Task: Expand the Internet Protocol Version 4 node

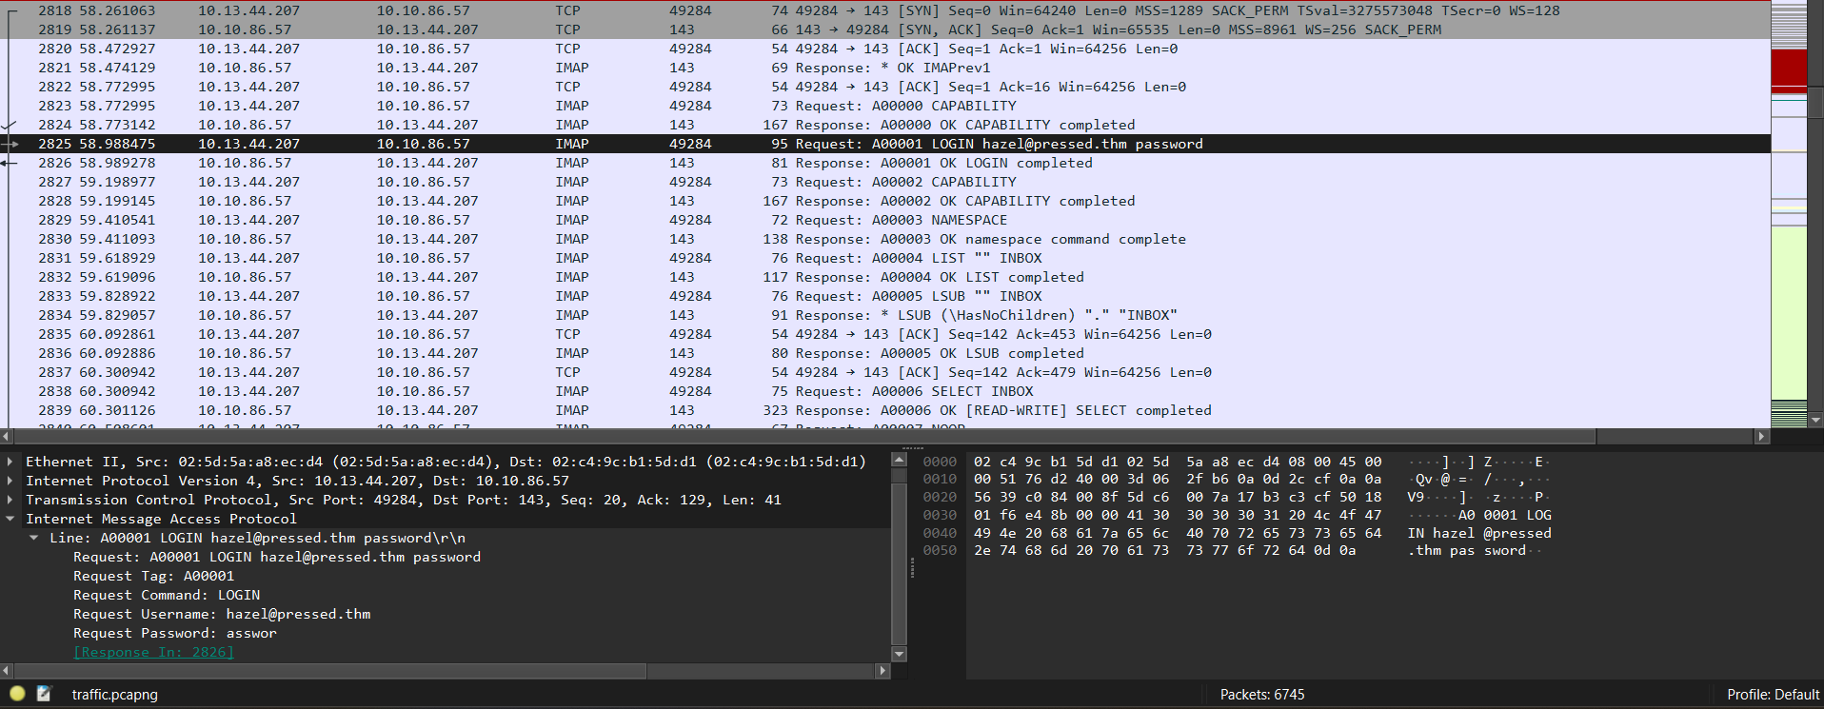Action: pos(10,481)
